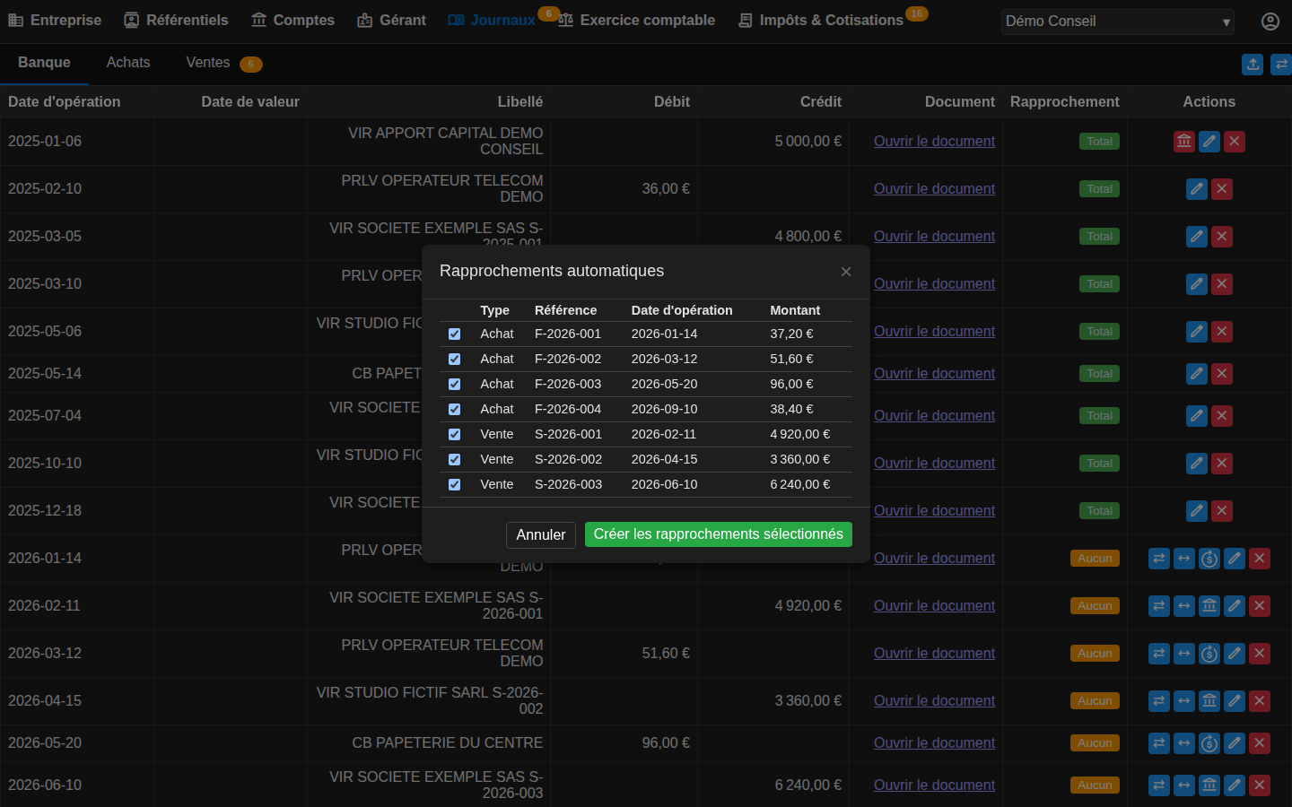
Task: Open the document link for 2025-01-06
Action: [934, 141]
